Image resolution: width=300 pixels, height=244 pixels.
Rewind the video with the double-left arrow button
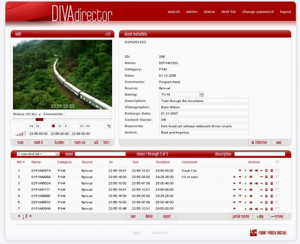[x=31, y=126]
